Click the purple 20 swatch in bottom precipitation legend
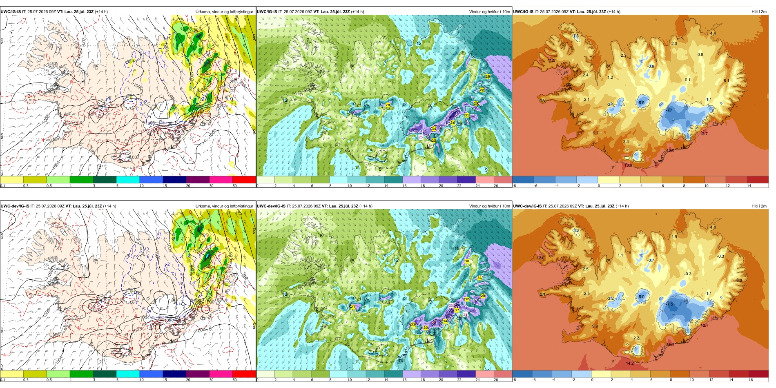The width and height of the screenshot is (776, 388). 198,374
